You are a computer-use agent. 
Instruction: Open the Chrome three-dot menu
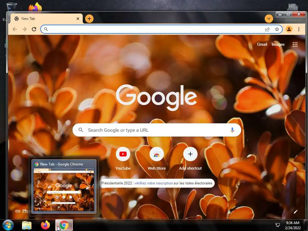pyautogui.click(x=299, y=29)
